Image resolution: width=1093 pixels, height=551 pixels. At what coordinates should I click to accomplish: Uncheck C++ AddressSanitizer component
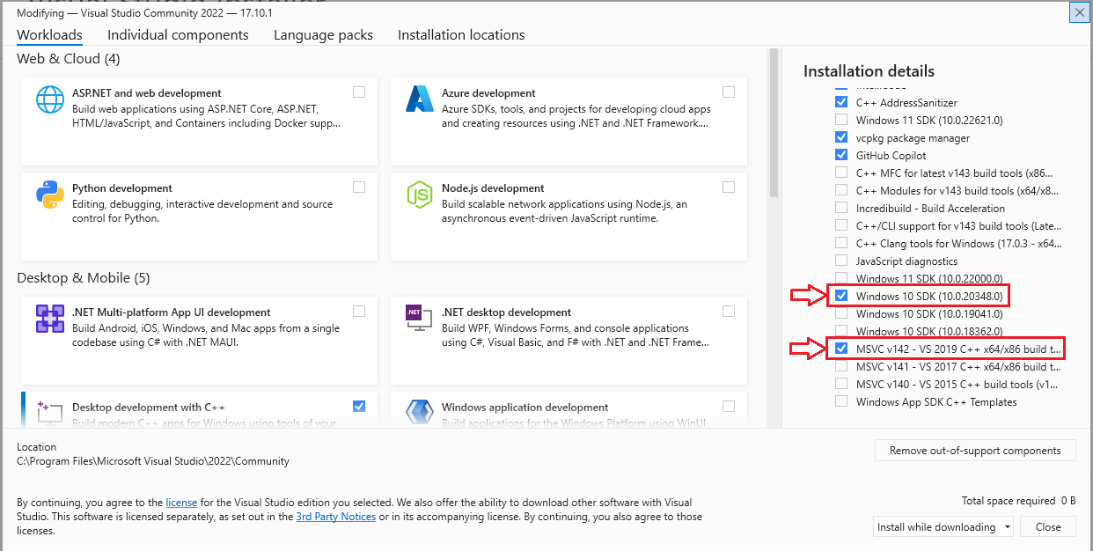[841, 102]
